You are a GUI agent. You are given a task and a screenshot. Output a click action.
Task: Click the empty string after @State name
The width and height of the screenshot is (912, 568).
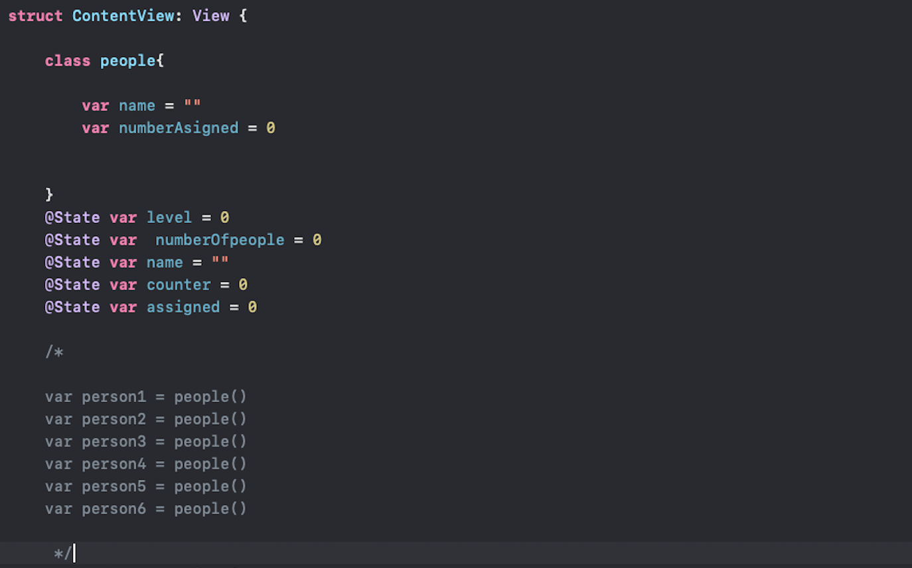(220, 262)
